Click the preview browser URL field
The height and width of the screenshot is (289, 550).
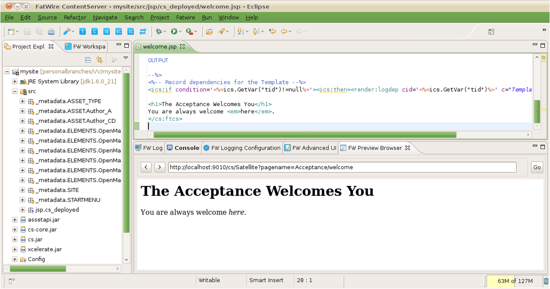point(342,167)
